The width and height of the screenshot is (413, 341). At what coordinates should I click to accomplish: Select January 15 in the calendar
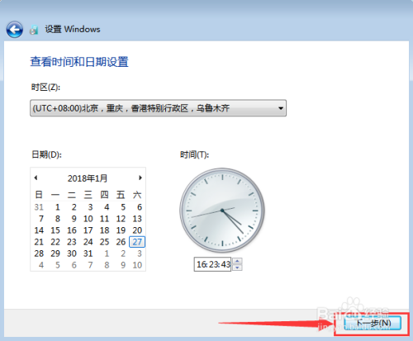point(55,230)
